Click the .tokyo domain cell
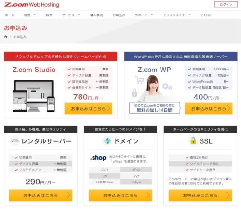Screen dimensions: 241x210 click(136, 182)
